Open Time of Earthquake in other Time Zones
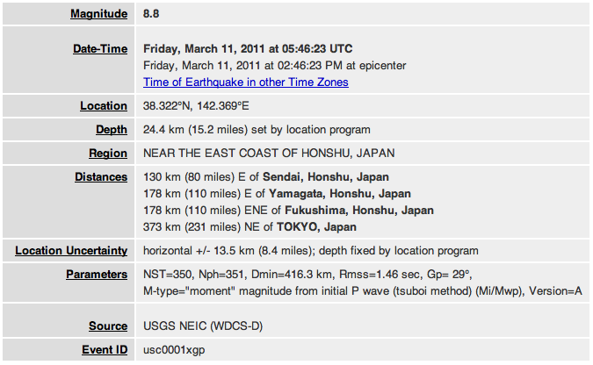This screenshot has width=593, height=365. tap(246, 82)
